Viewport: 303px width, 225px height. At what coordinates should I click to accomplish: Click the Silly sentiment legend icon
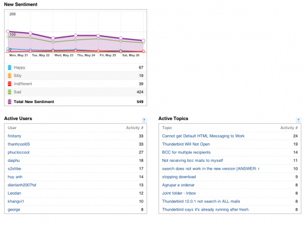pyautogui.click(x=10, y=76)
